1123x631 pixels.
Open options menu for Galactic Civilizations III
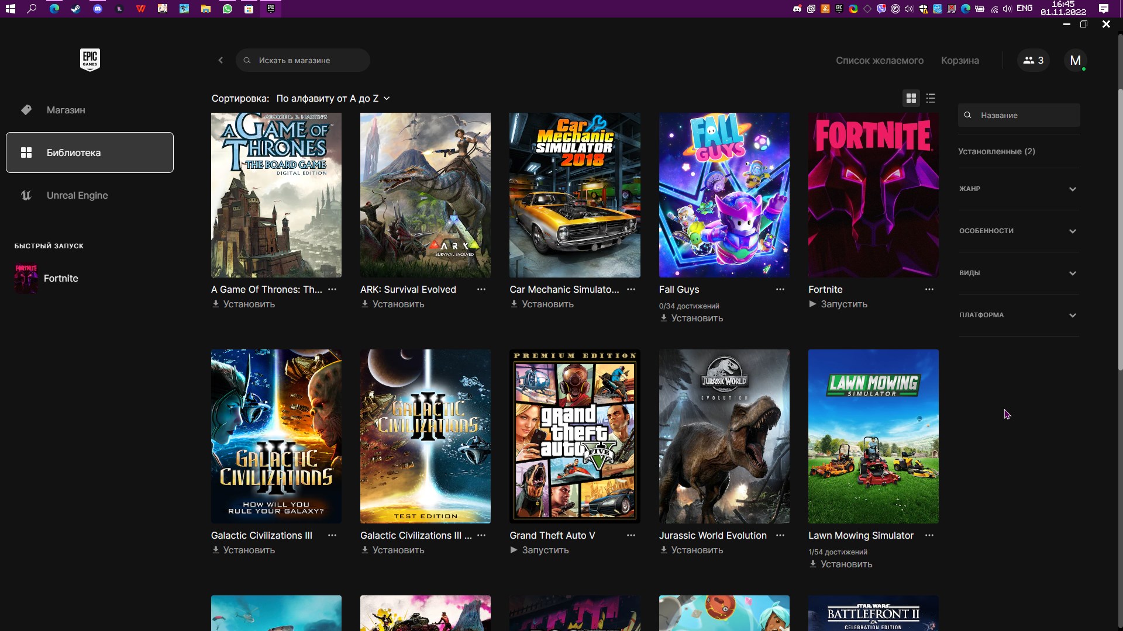[332, 535]
